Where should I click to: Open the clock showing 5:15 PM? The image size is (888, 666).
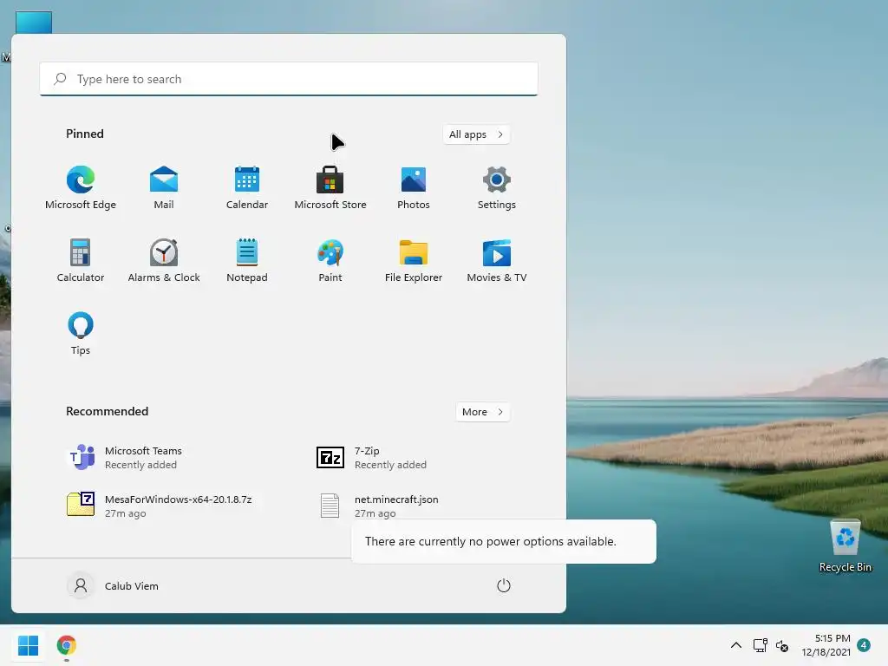826,645
